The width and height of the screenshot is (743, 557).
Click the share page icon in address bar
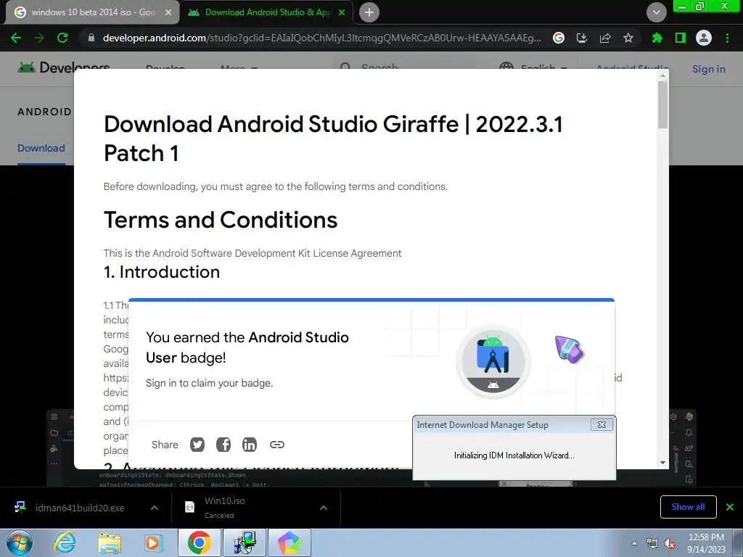pos(605,38)
